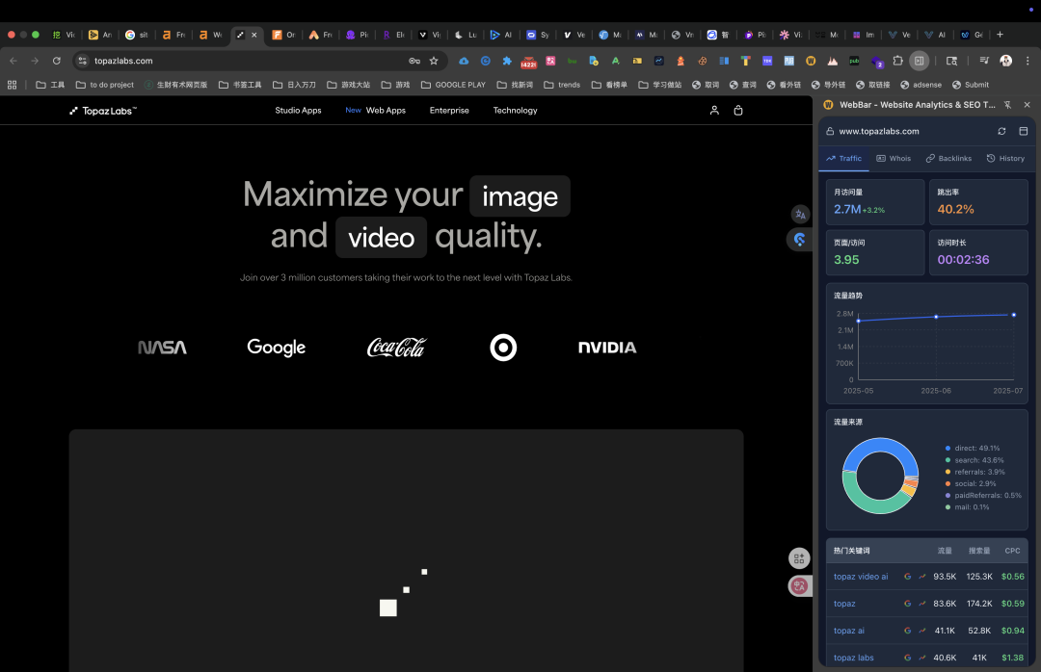The height and width of the screenshot is (672, 1041).
Task: Click the blue cloud download extension icon
Action: pos(464,61)
